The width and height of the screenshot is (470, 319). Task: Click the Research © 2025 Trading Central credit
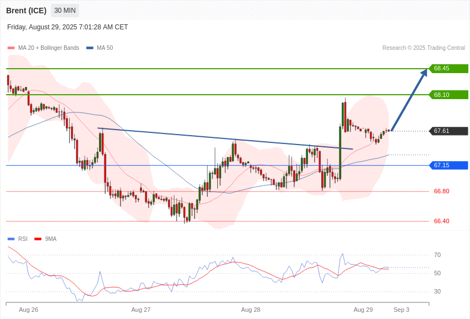(x=424, y=48)
